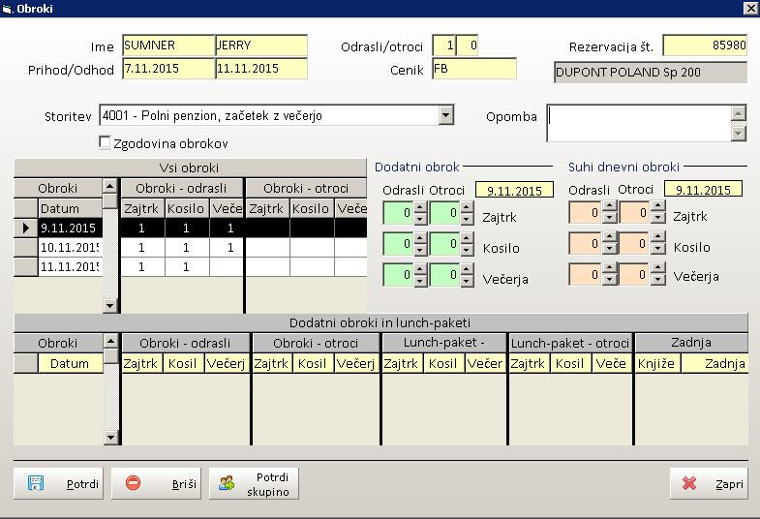Click the Cenik field containing FB
Image resolution: width=760 pixels, height=519 pixels.
(x=474, y=69)
